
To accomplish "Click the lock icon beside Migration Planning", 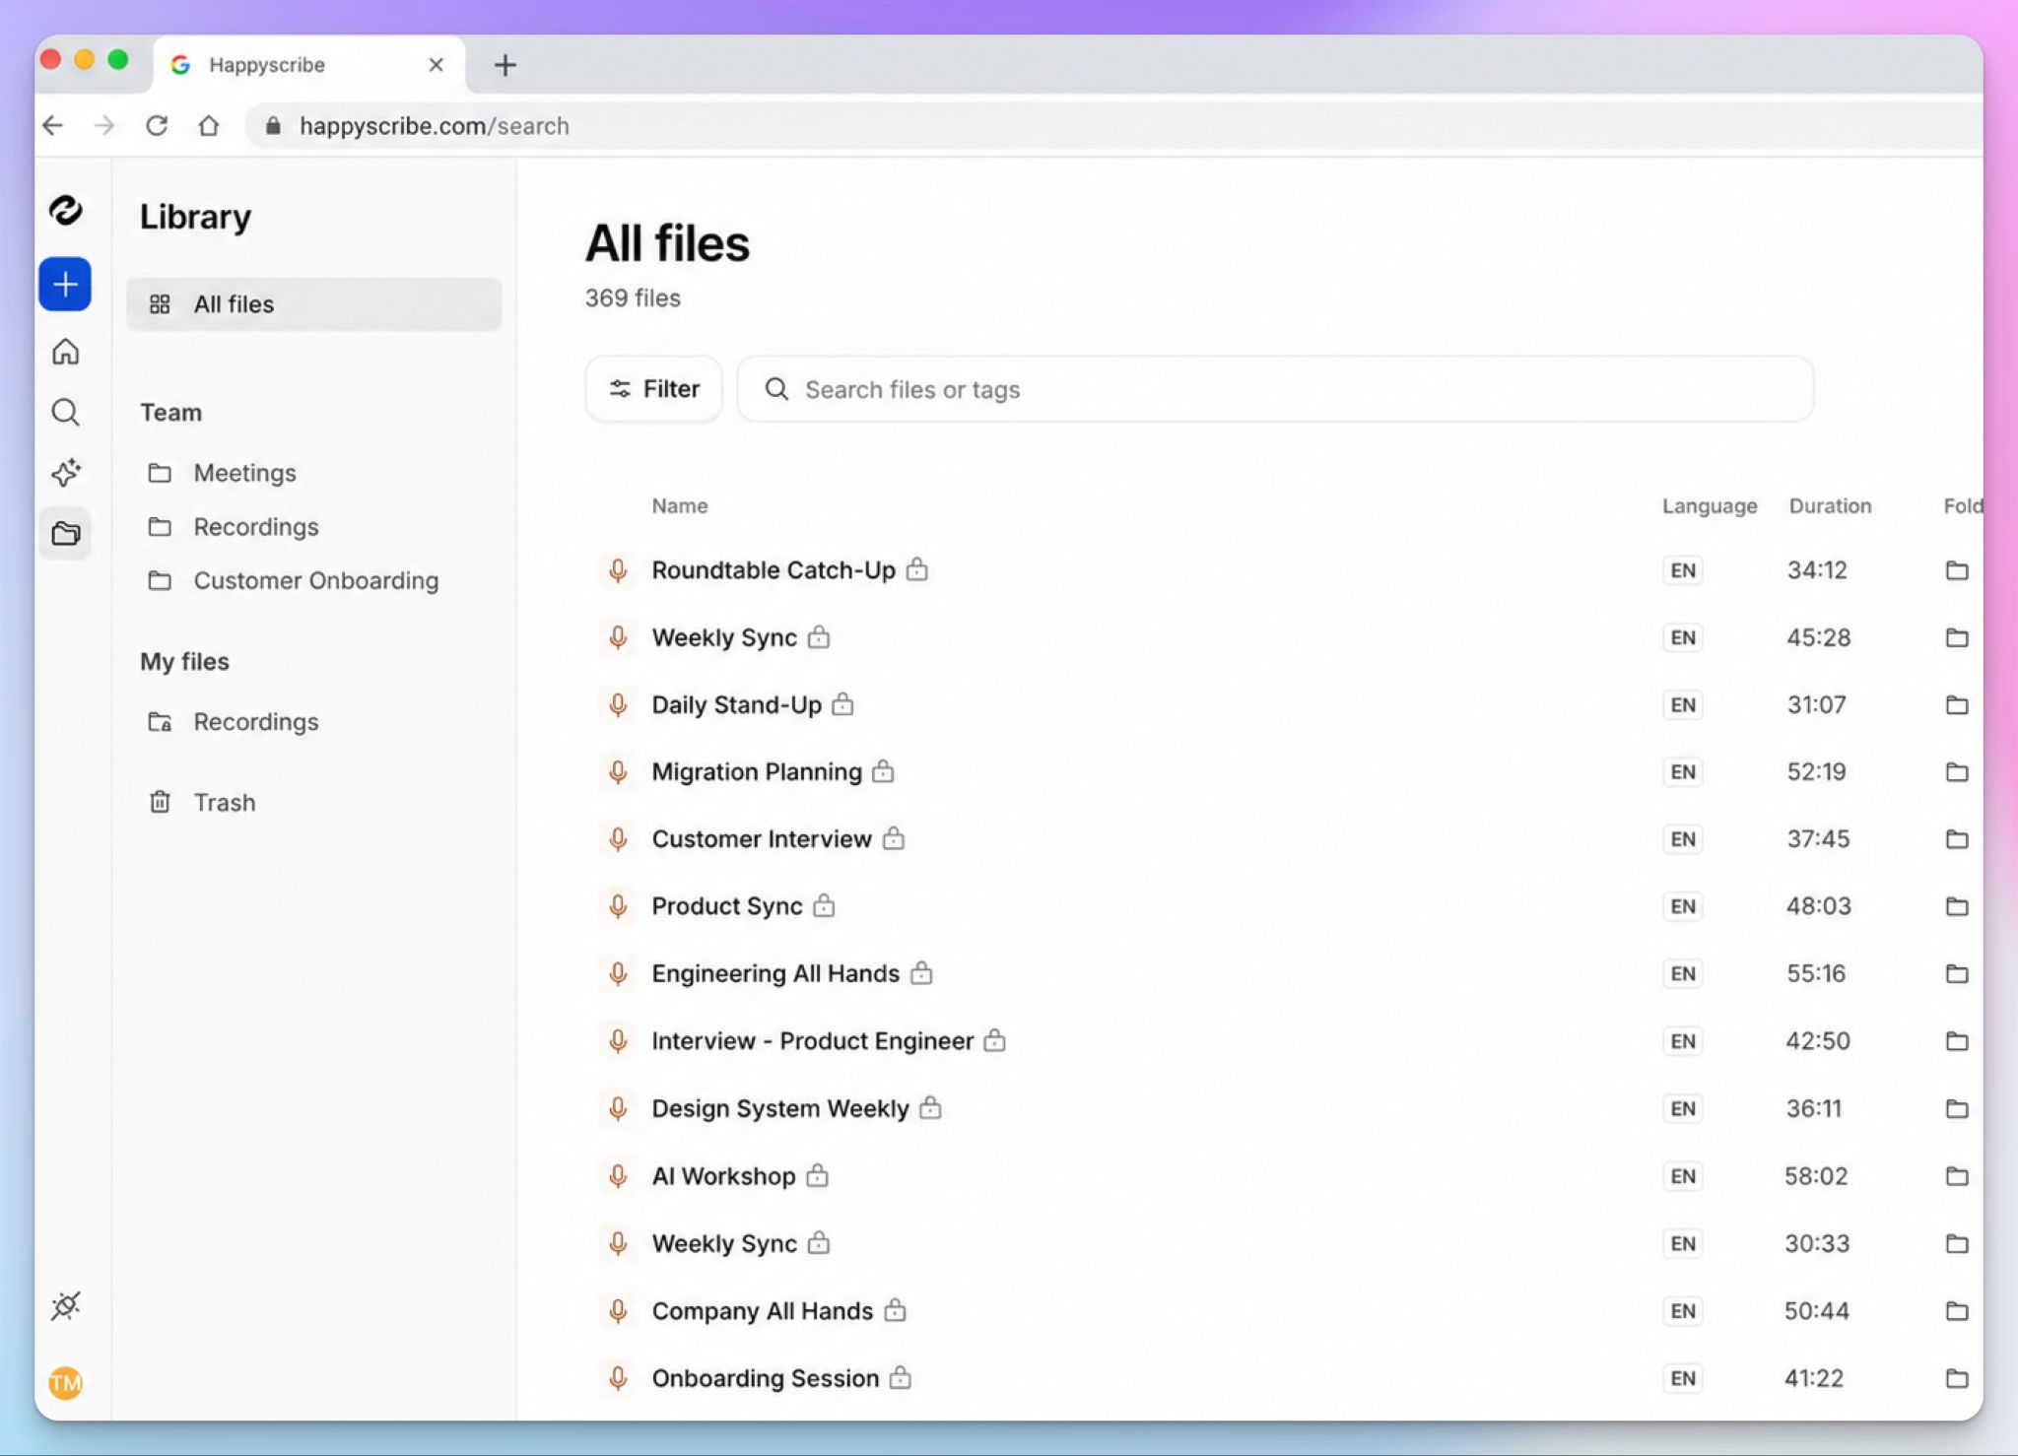I will (884, 771).
